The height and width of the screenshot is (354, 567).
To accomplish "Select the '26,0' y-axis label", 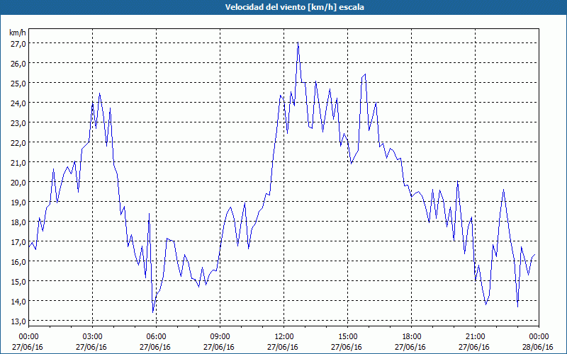I will tap(17, 63).
